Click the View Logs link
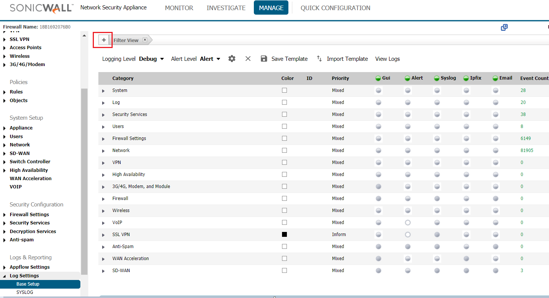 tap(388, 59)
